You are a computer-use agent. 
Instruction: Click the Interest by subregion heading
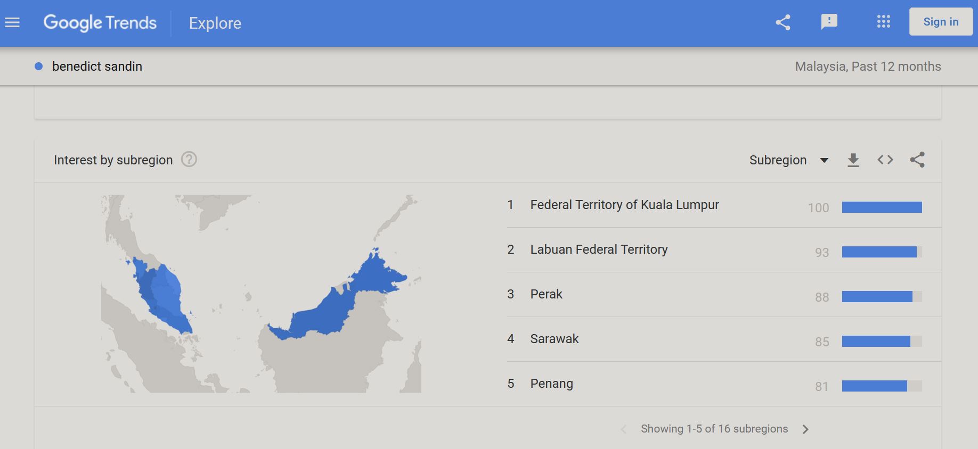pyautogui.click(x=113, y=160)
